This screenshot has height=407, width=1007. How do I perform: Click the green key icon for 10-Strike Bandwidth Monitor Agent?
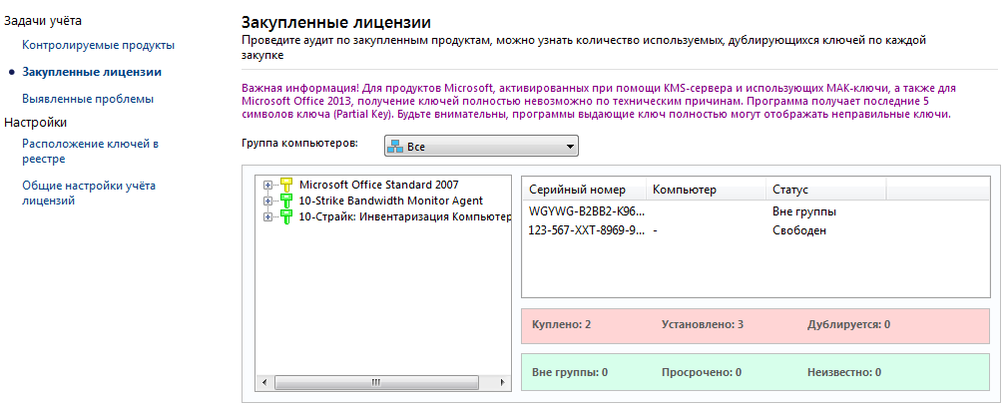pyautogui.click(x=285, y=201)
